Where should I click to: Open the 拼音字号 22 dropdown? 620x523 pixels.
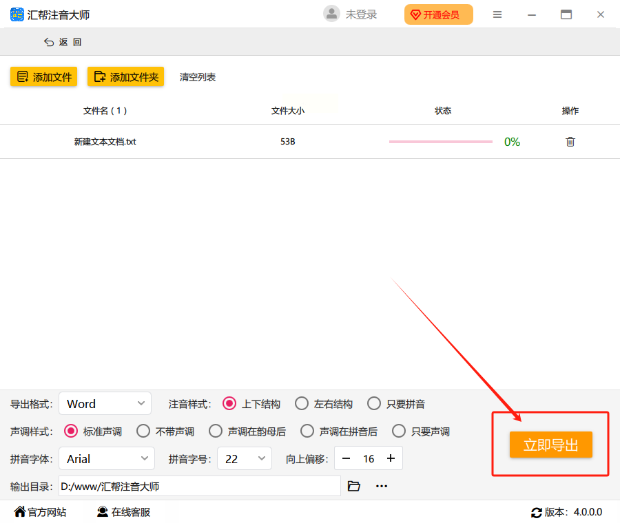[x=245, y=458]
